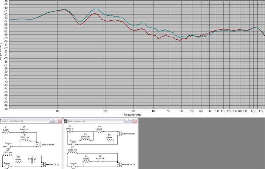265x169 pixels.
Task: Select capacitor C2 in kamil 2 network
Action: tap(32, 162)
